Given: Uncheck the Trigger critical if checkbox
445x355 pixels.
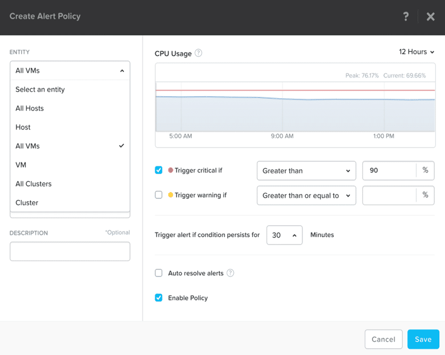Looking at the screenshot, I should coord(159,170).
